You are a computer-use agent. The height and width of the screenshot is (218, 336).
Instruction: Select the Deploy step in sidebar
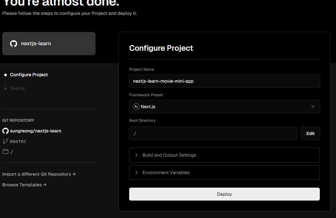[x=17, y=88]
